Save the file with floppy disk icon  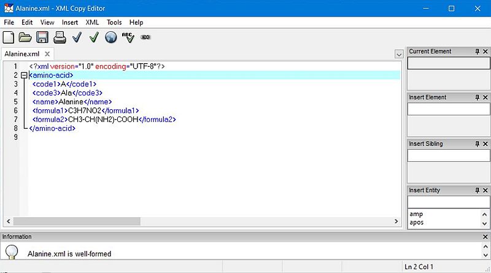coord(42,37)
